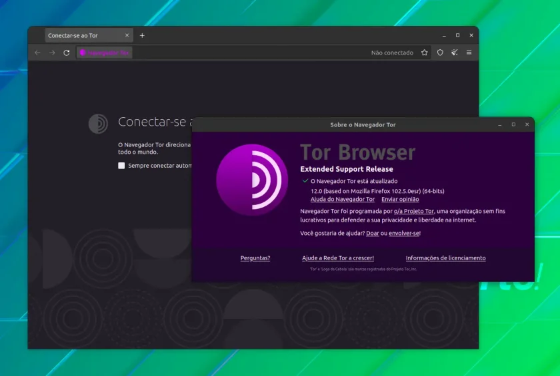Click the Doar donation link
The image size is (560, 376).
(373, 233)
